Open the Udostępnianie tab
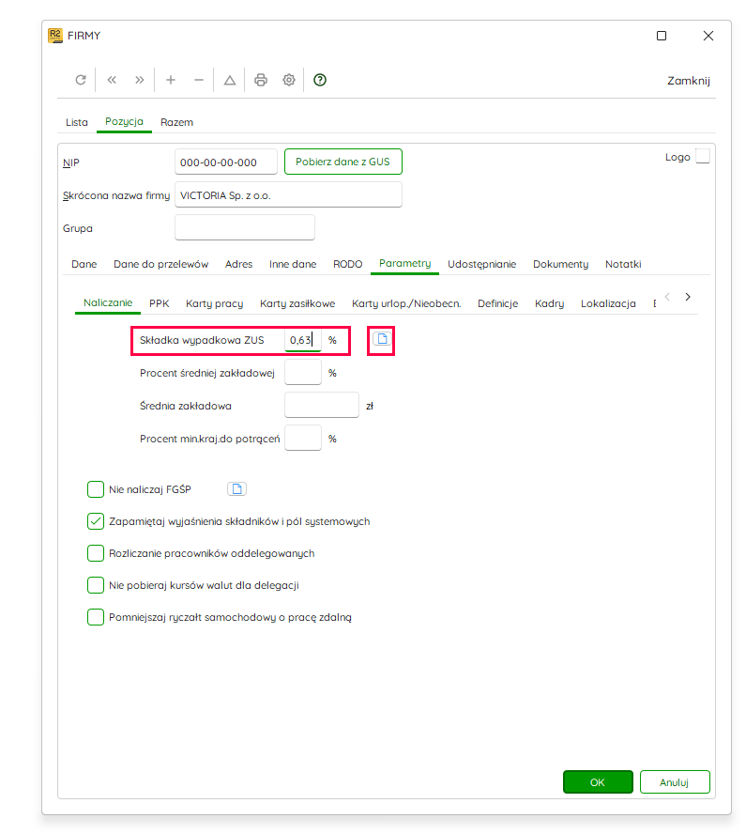Screen dimensions: 746x834 482,264
